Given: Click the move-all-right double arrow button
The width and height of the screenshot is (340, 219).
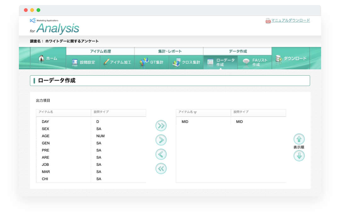Looking at the screenshot, I should [x=161, y=126].
